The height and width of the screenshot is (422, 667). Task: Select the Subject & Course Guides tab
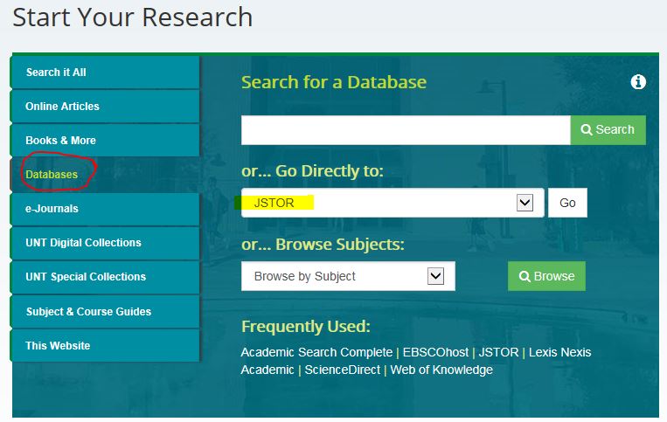[x=105, y=312]
